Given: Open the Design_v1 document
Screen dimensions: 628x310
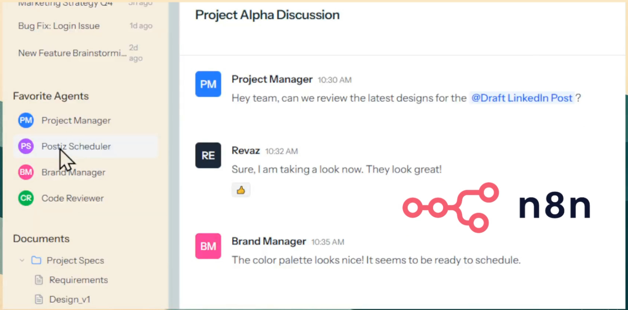Looking at the screenshot, I should click(70, 299).
